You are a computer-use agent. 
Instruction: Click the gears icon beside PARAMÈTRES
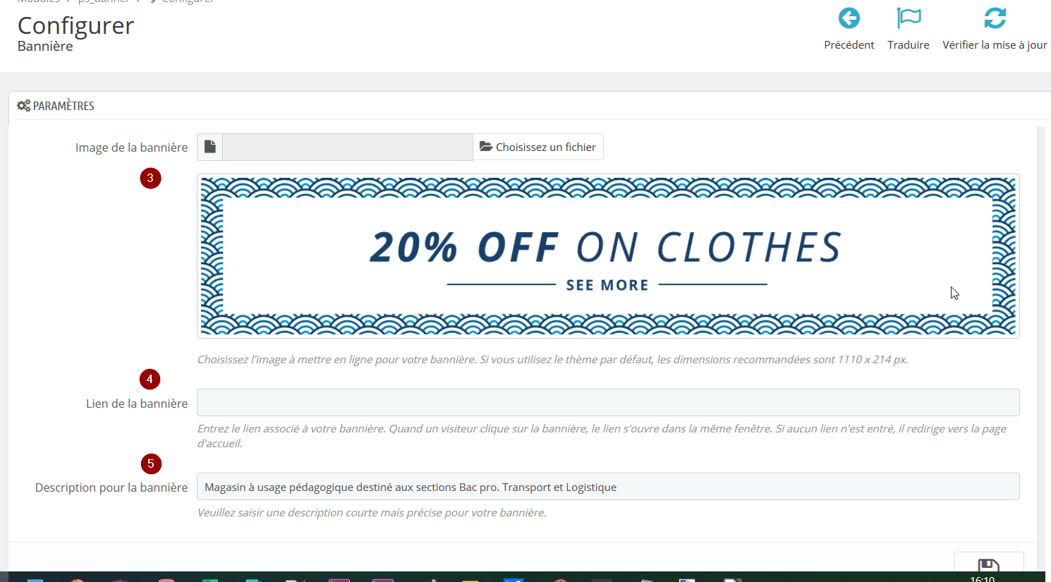pos(23,106)
